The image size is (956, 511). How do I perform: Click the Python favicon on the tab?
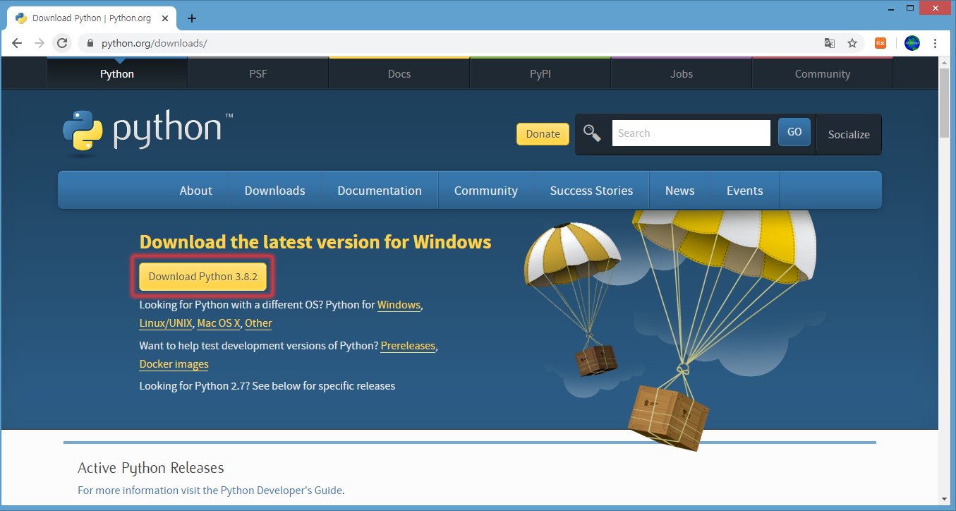(x=21, y=18)
